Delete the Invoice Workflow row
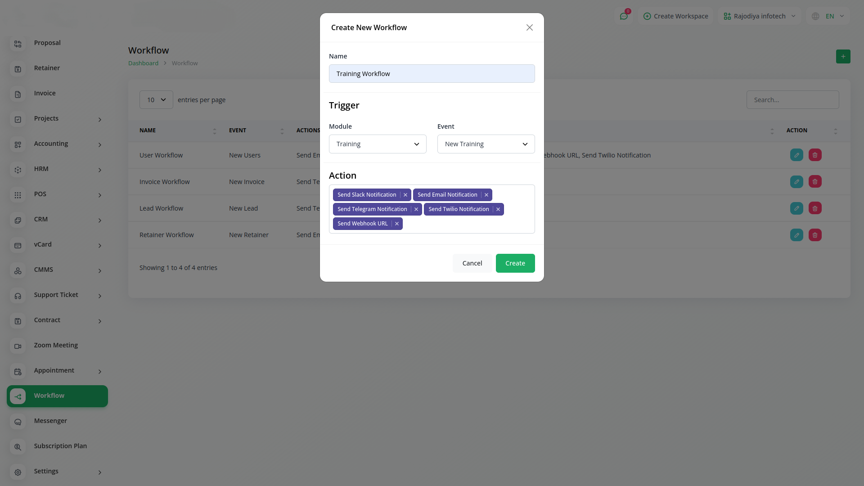This screenshot has height=486, width=864. tap(815, 181)
